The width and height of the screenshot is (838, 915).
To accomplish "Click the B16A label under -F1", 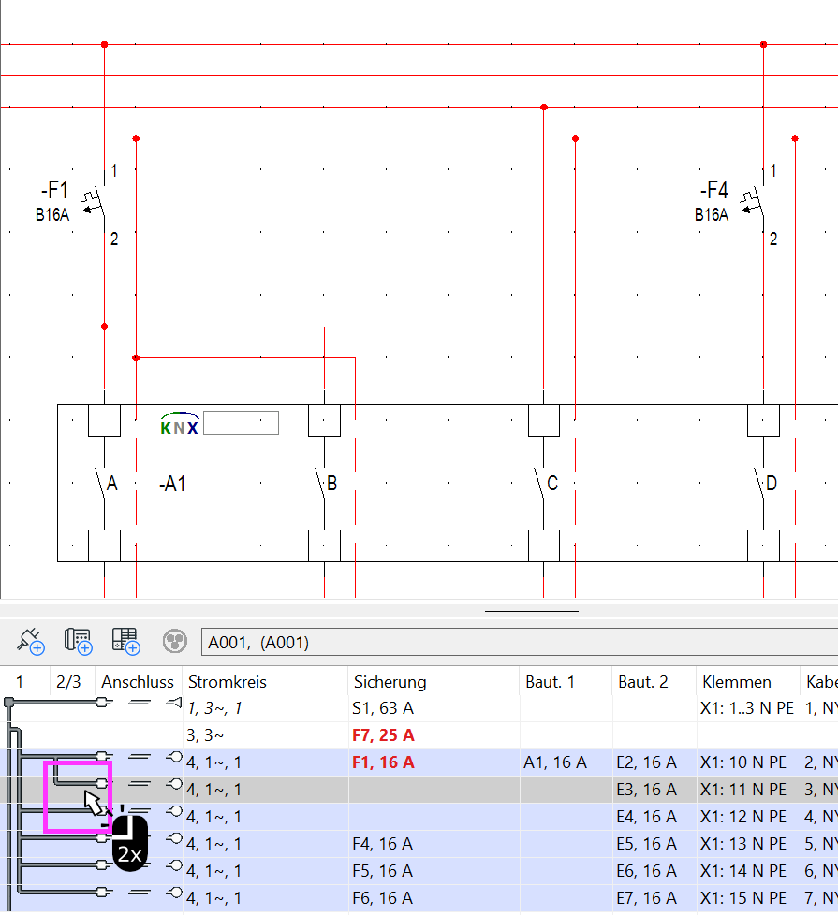I will click(52, 215).
